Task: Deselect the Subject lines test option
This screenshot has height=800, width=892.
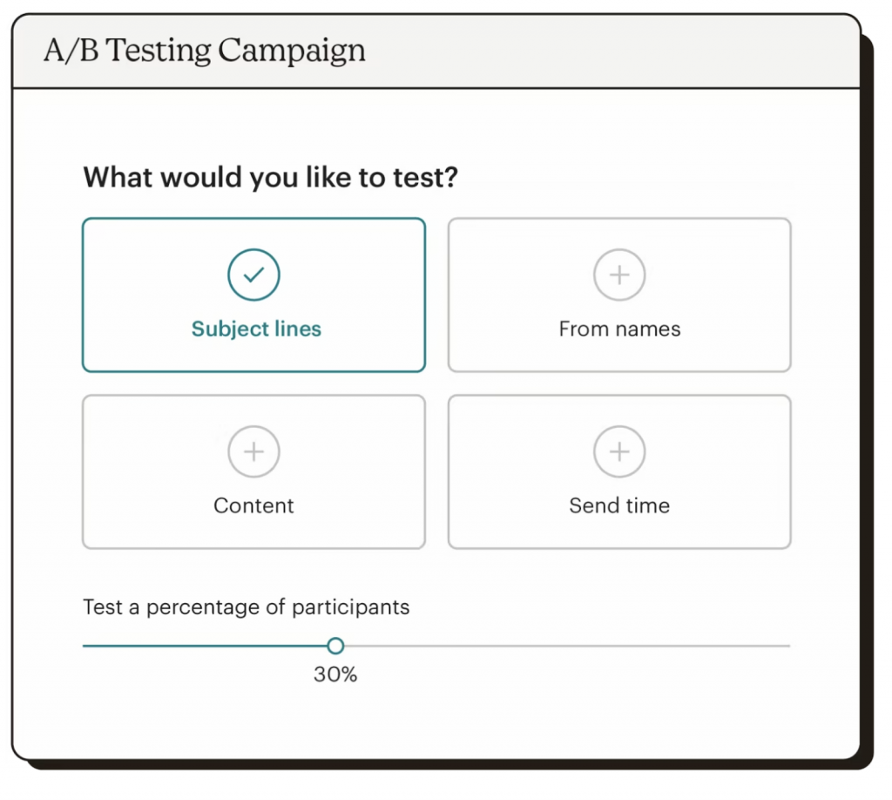Action: [253, 295]
